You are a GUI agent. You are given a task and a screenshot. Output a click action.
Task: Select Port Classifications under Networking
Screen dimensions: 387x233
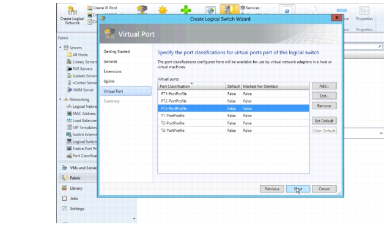click(x=82, y=156)
